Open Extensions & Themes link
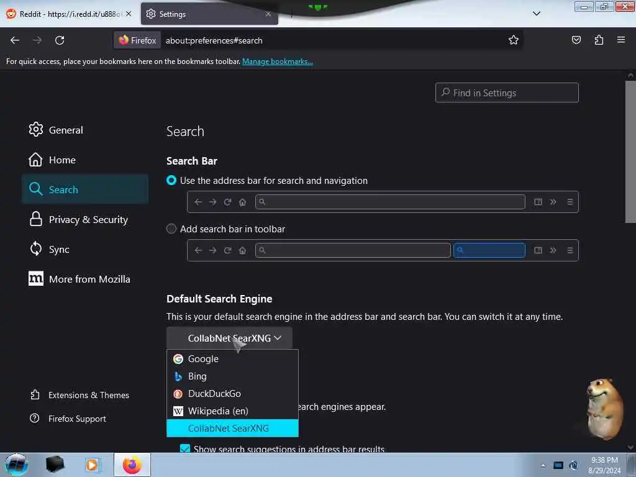This screenshot has width=636, height=477. tap(80, 395)
